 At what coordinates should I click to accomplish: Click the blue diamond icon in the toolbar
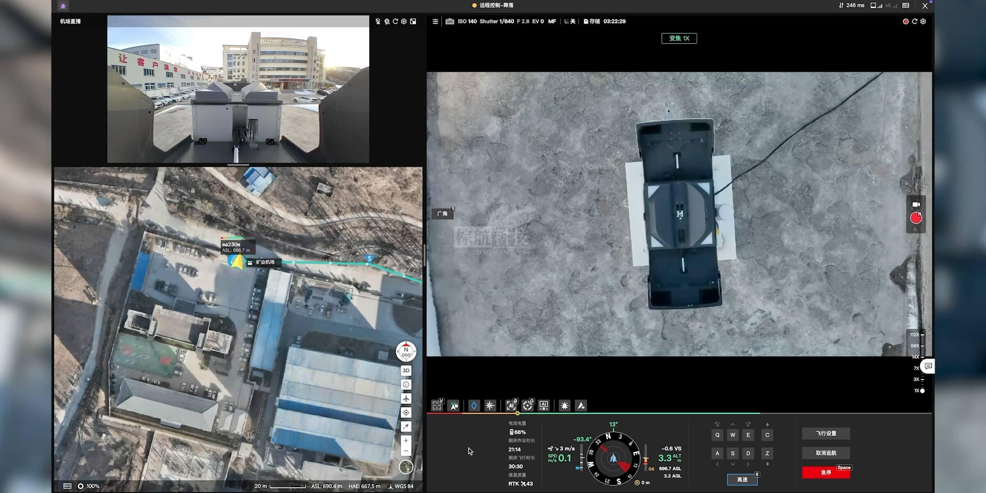[x=474, y=405]
